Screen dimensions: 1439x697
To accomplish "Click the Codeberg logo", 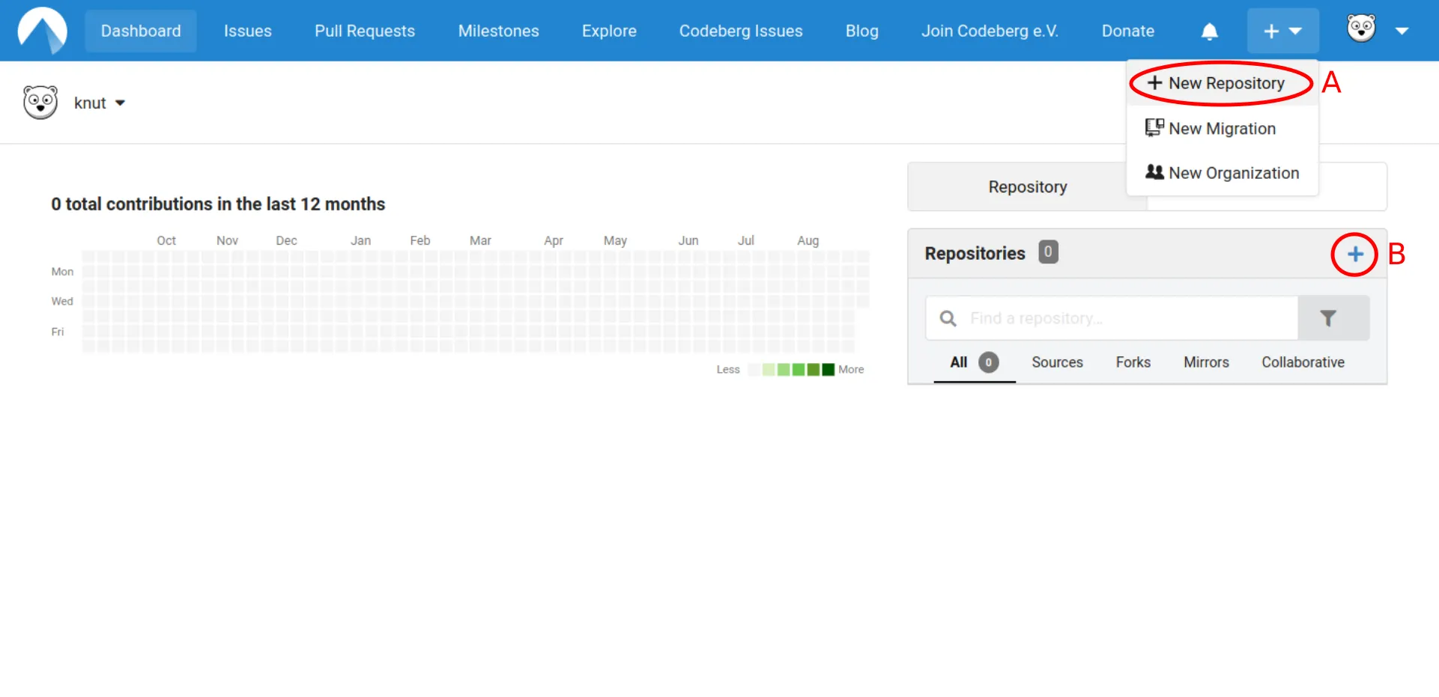I will 41,30.
